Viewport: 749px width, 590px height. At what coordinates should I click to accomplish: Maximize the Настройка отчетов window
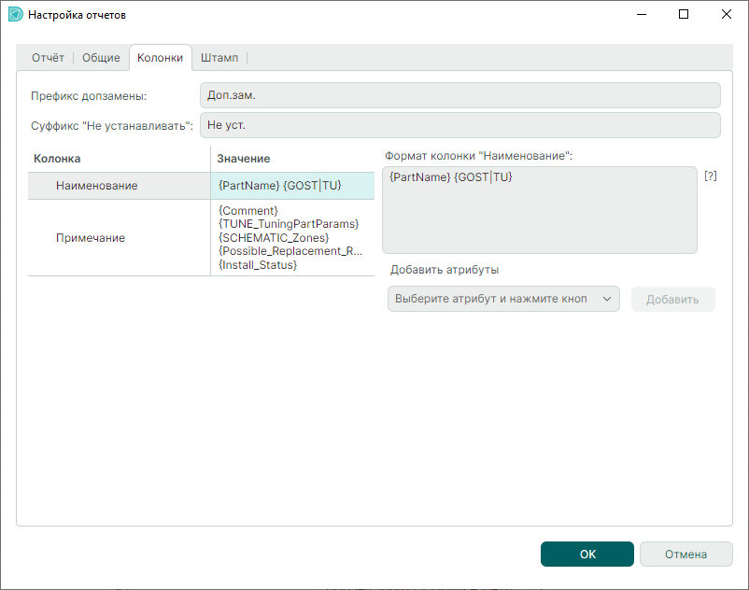click(684, 14)
